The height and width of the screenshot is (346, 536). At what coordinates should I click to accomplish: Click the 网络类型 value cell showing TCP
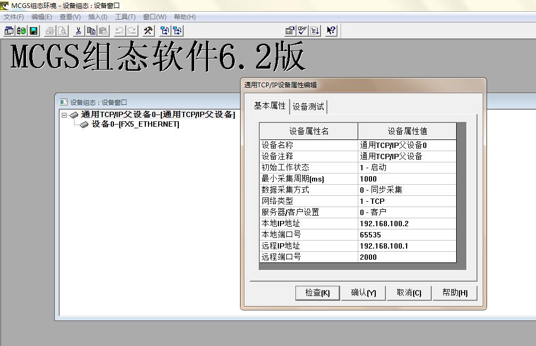coord(407,201)
